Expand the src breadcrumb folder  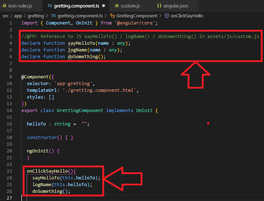click(x=5, y=16)
